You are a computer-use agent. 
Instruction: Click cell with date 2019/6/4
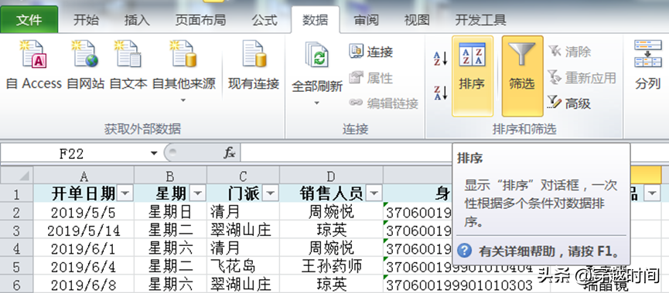[x=84, y=267]
